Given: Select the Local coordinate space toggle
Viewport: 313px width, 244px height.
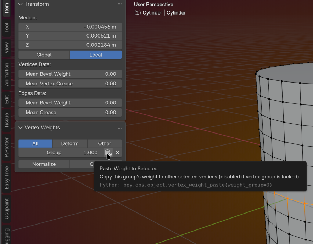Looking at the screenshot, I should pos(96,55).
